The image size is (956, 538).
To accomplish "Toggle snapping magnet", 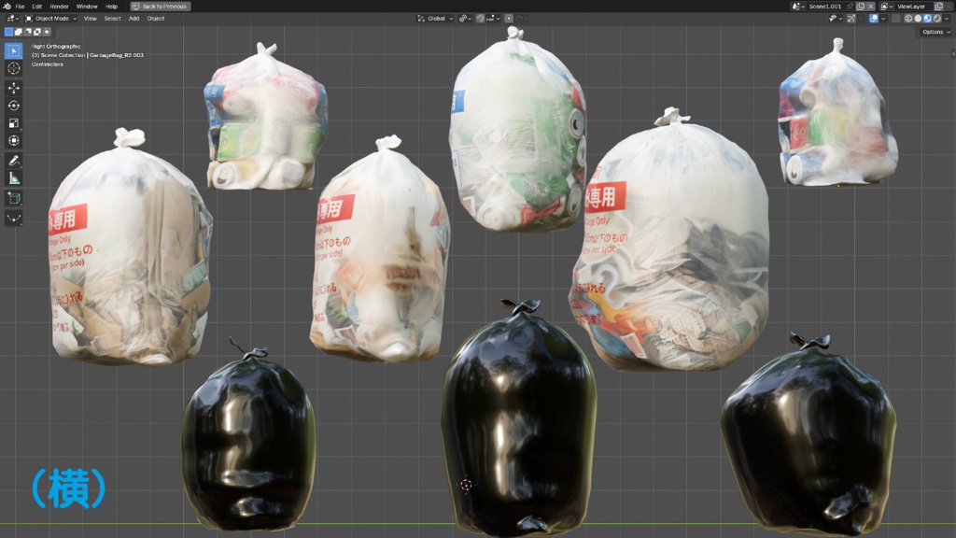I will coord(481,19).
